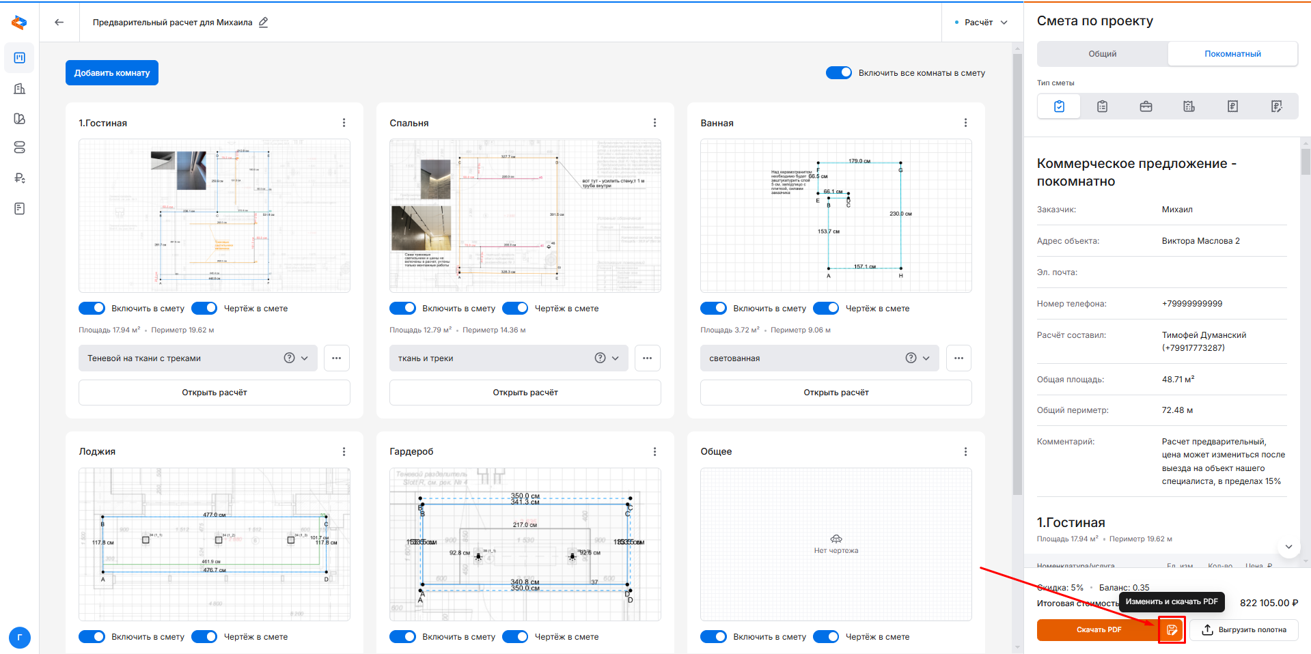Click the orange 'Скачать PDF' button

pyautogui.click(x=1098, y=629)
